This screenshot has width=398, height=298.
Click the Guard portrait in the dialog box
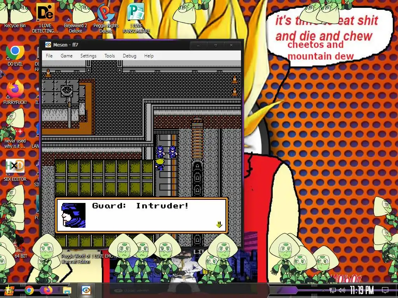(73, 215)
